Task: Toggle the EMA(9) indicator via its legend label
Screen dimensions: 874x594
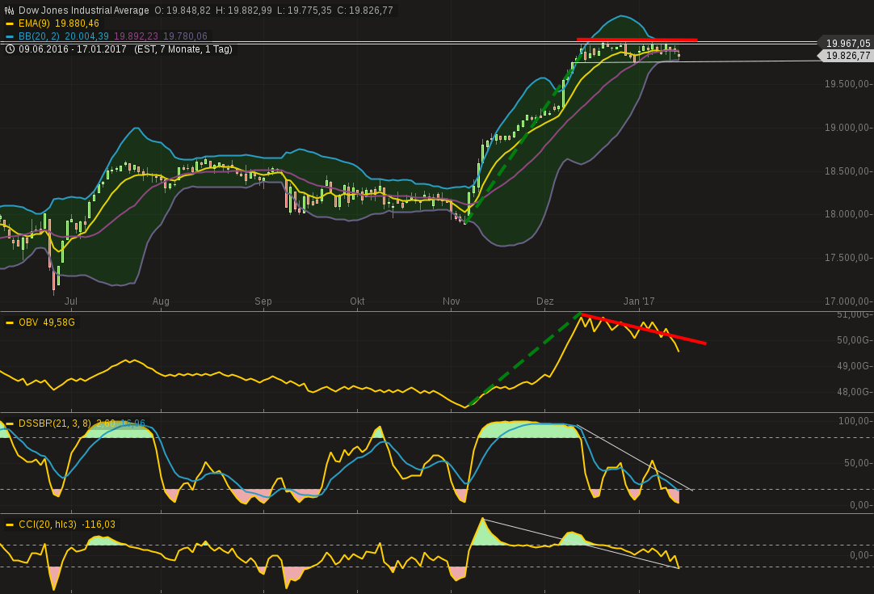Action: point(34,23)
